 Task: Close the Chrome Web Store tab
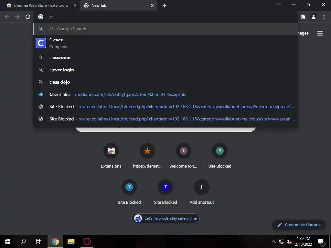(x=75, y=5)
